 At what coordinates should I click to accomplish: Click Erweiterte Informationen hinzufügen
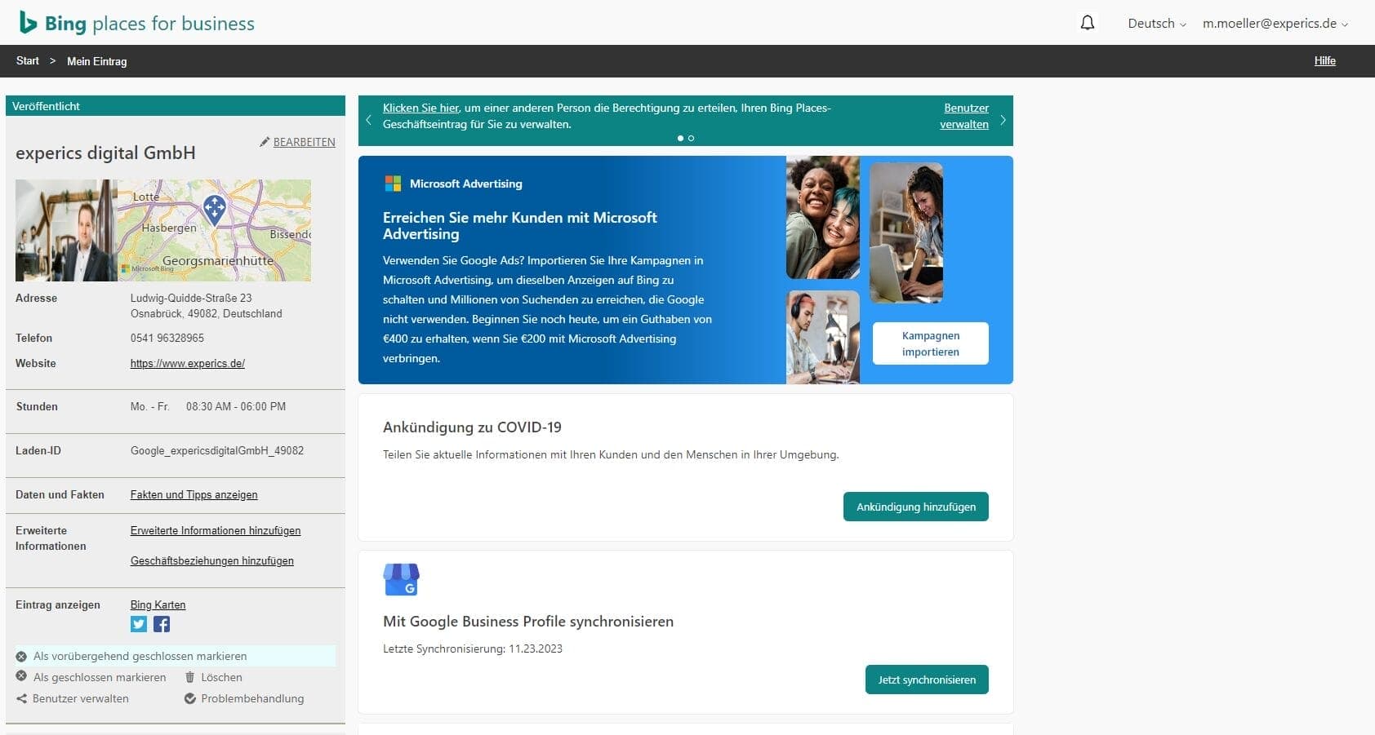(x=216, y=531)
